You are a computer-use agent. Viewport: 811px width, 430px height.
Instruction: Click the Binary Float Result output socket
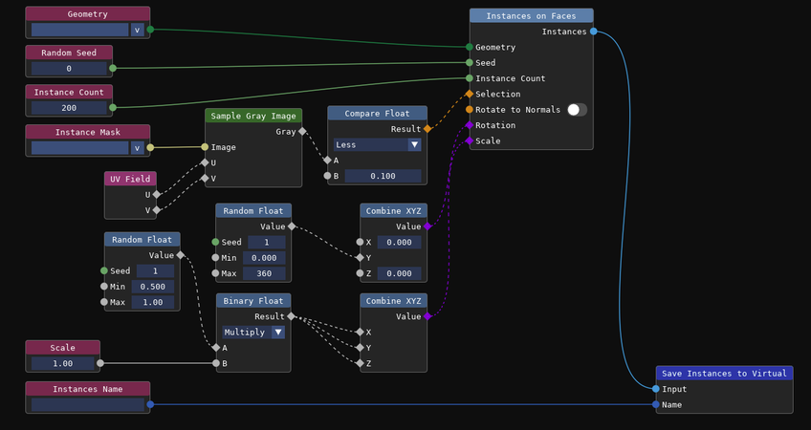(x=291, y=316)
